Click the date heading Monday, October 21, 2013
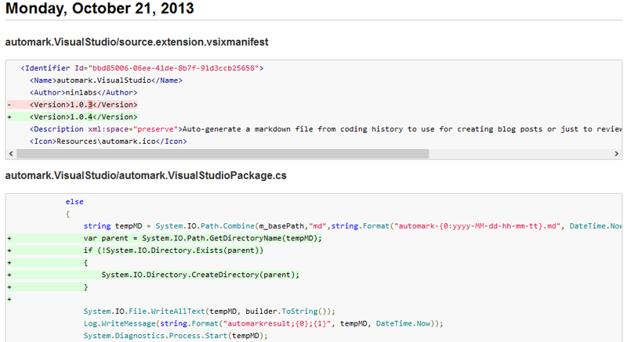This screenshot has height=342, width=627. click(100, 9)
